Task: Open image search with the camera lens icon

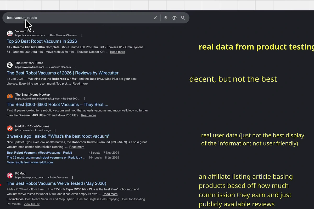Action: tap(175, 18)
